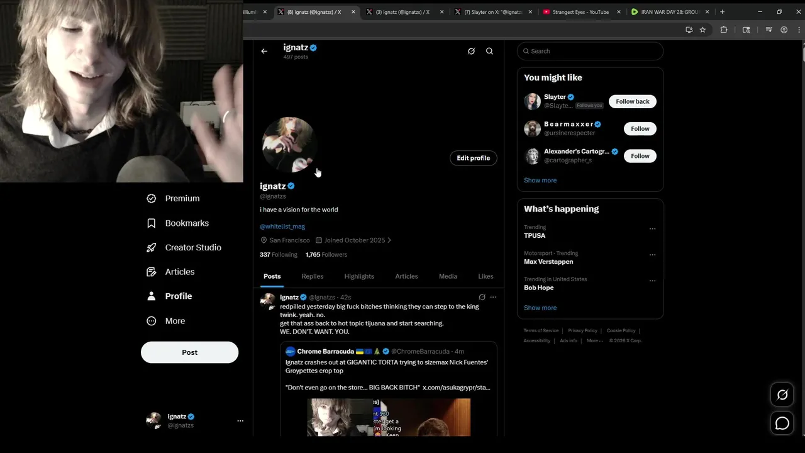
Task: Open Creator Studio rocket icon
Action: click(x=151, y=247)
